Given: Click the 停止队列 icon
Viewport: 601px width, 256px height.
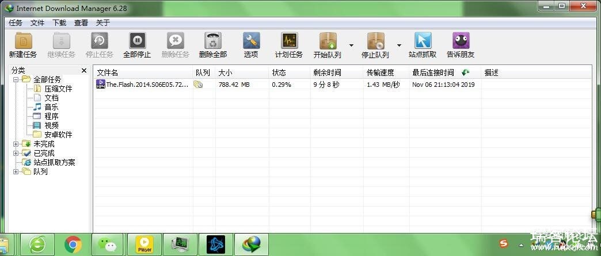Looking at the screenshot, I should coord(375,41).
